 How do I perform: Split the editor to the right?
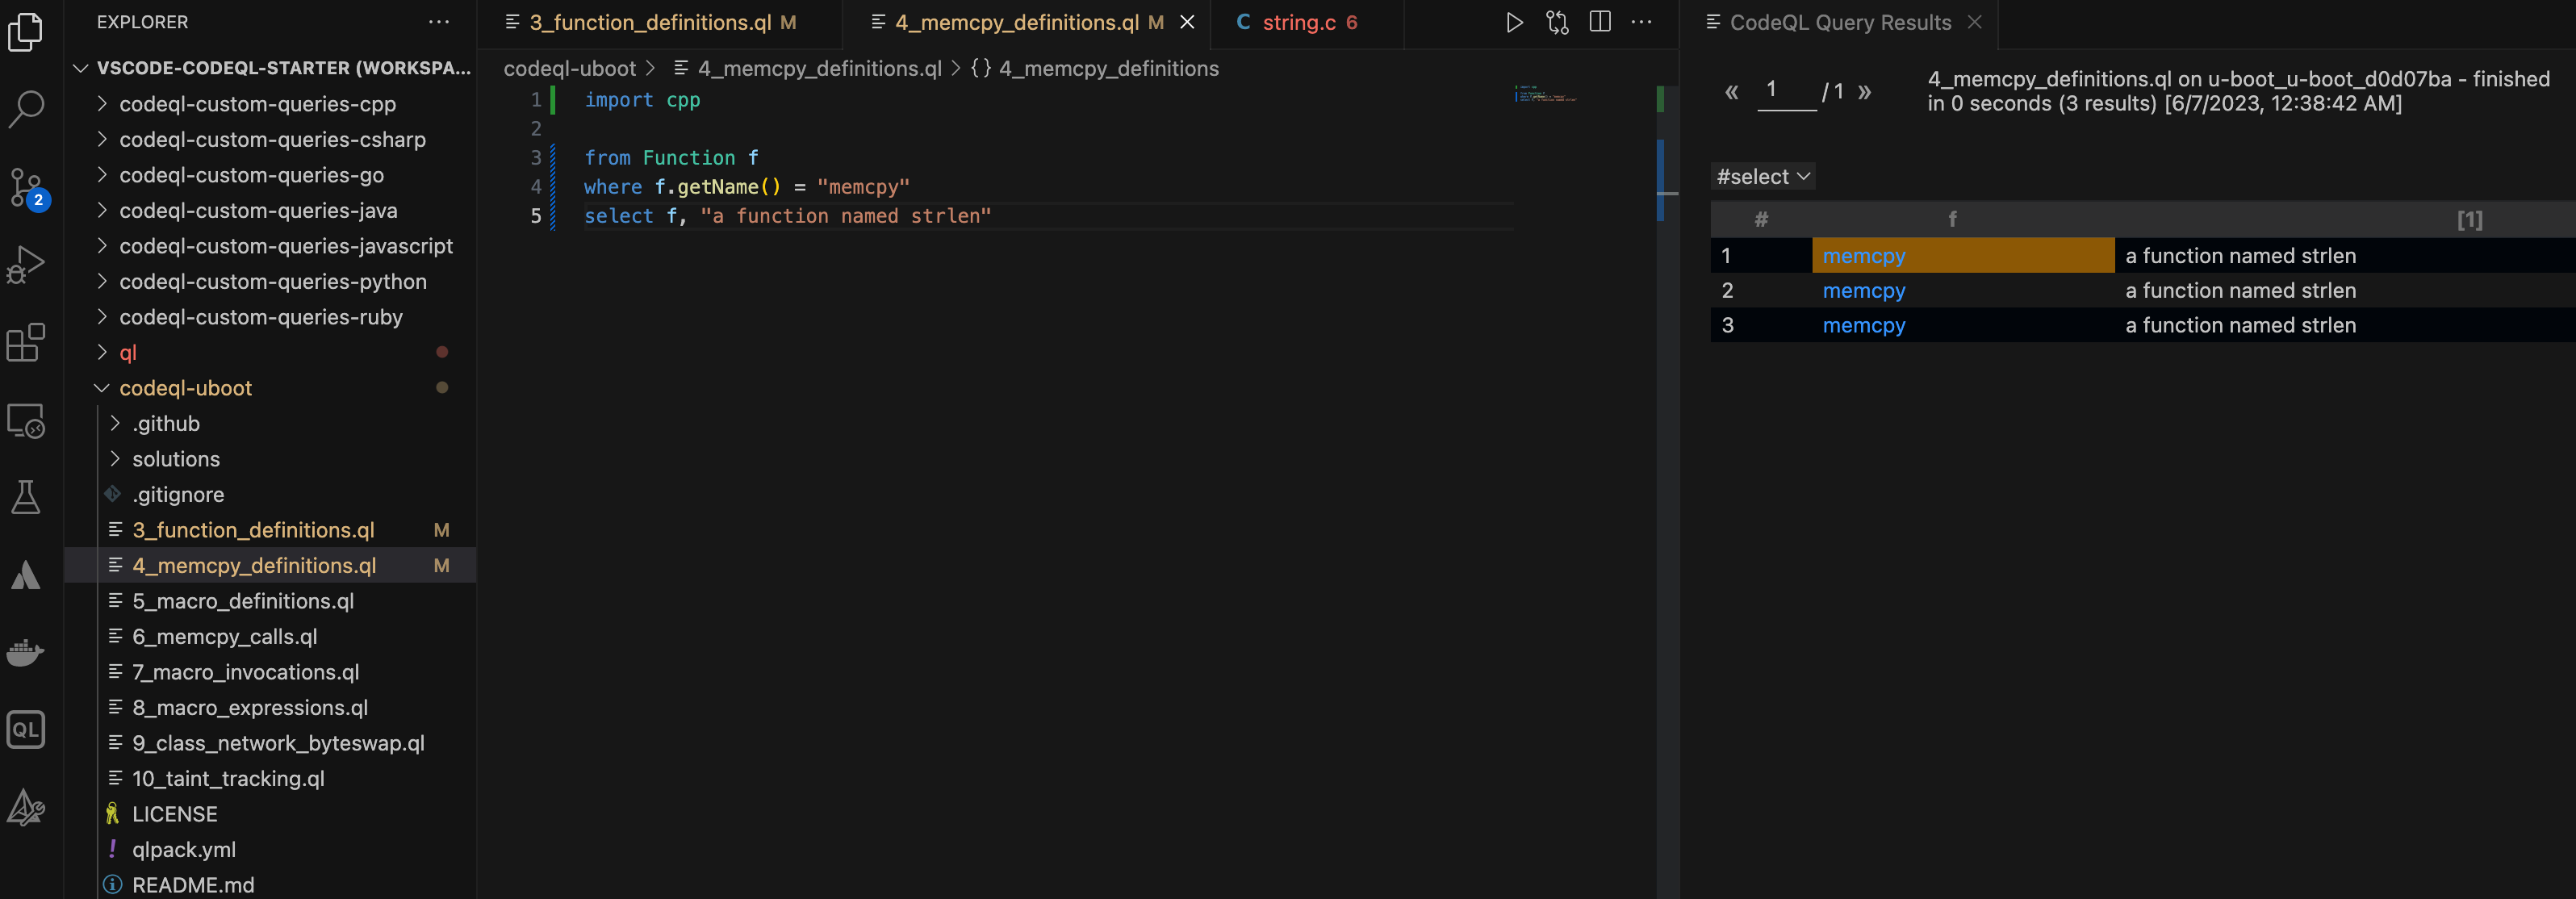[1600, 22]
